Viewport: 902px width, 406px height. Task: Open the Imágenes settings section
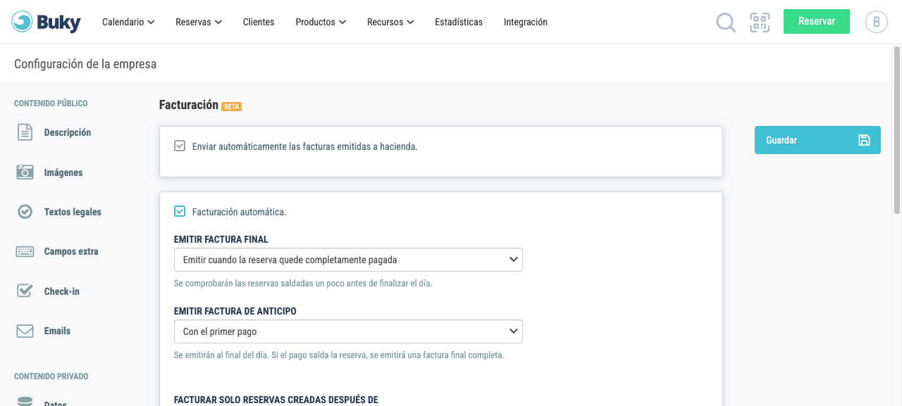63,172
